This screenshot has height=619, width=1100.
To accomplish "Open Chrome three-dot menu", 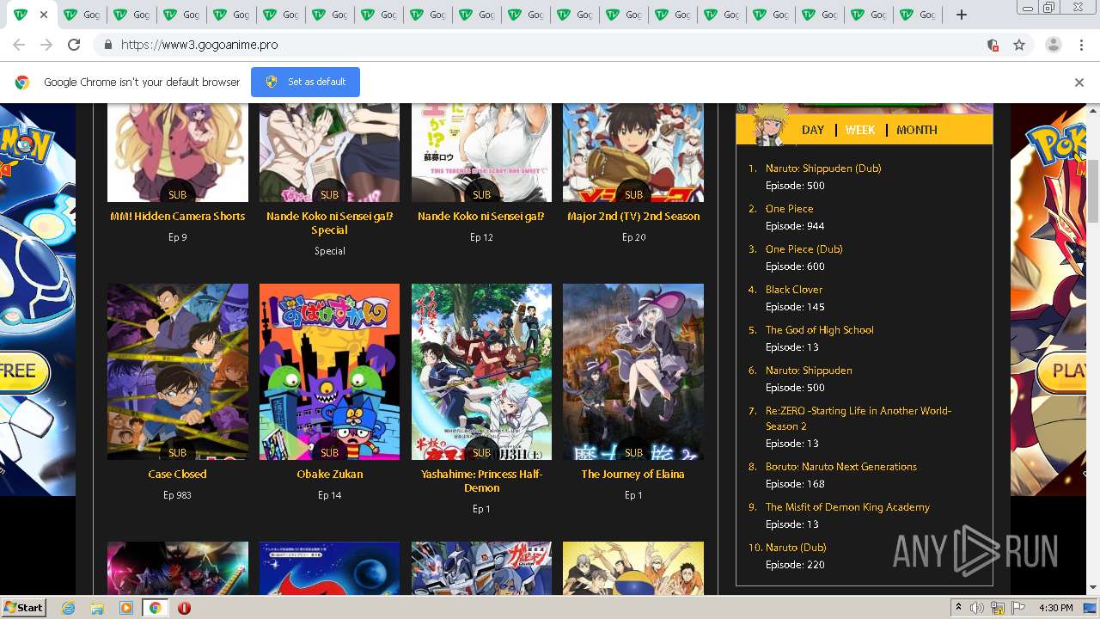I will pyautogui.click(x=1080, y=45).
